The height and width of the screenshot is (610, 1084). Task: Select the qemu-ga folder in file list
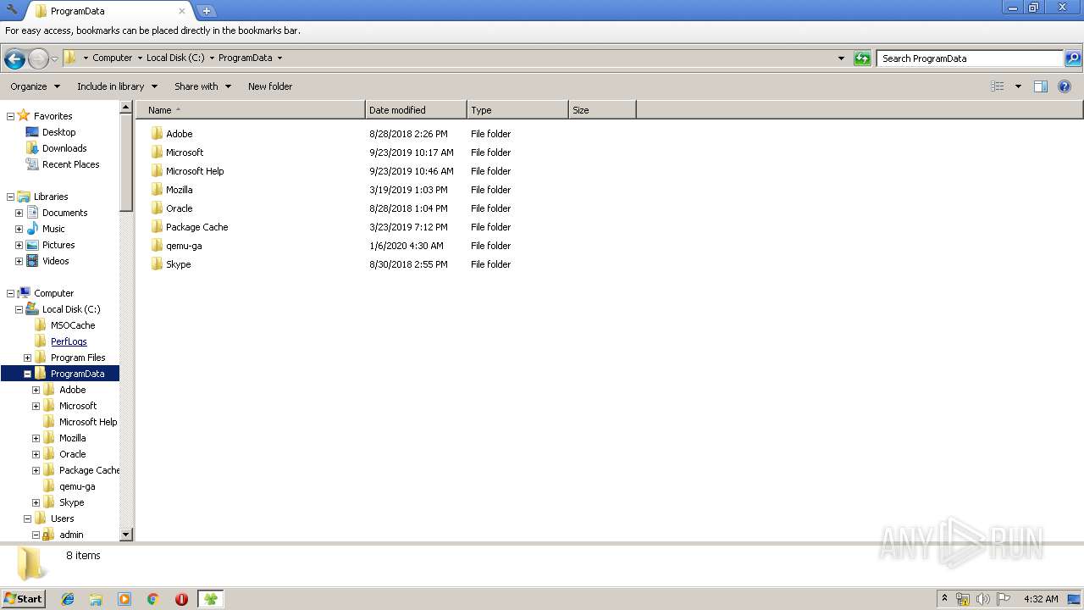pos(184,246)
